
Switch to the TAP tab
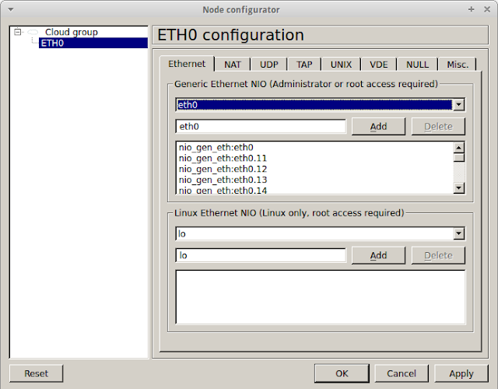click(304, 65)
